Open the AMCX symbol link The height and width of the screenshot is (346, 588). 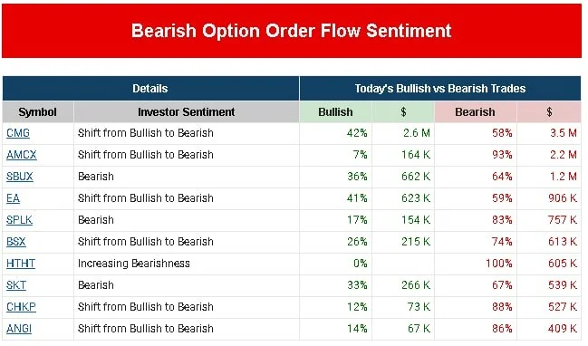22,155
